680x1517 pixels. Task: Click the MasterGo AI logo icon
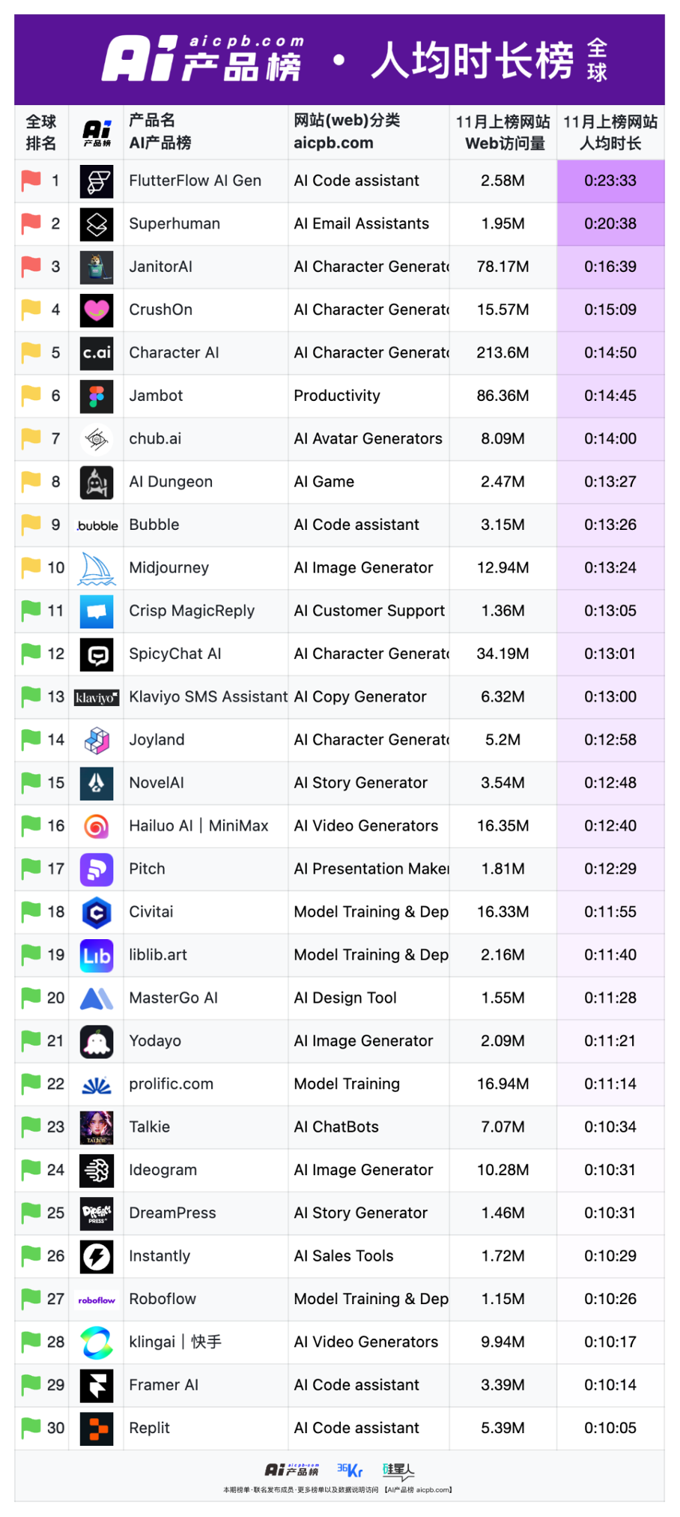(97, 998)
